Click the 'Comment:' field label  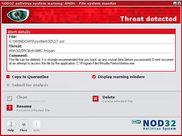(18, 55)
